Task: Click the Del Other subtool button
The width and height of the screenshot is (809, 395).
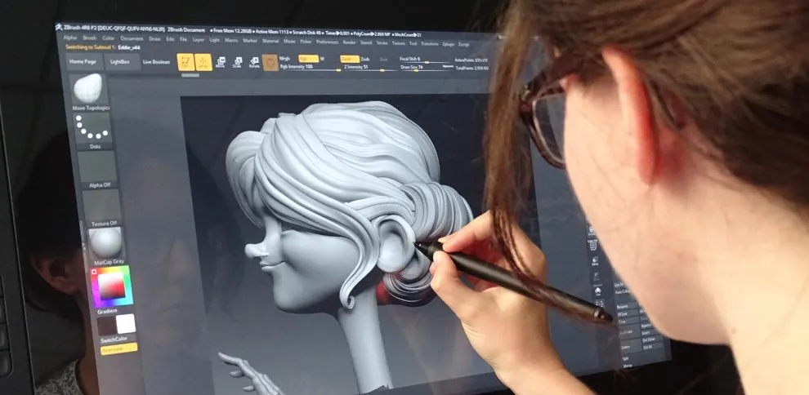Action: point(651,340)
